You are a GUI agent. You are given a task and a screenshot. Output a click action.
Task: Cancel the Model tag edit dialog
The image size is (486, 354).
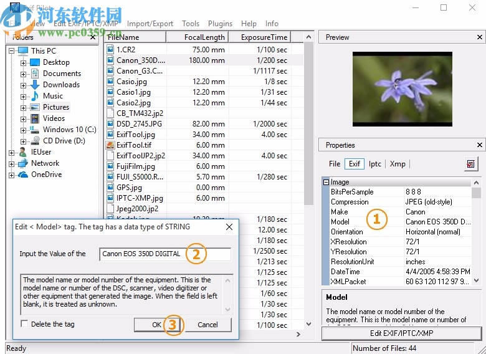tap(207, 325)
